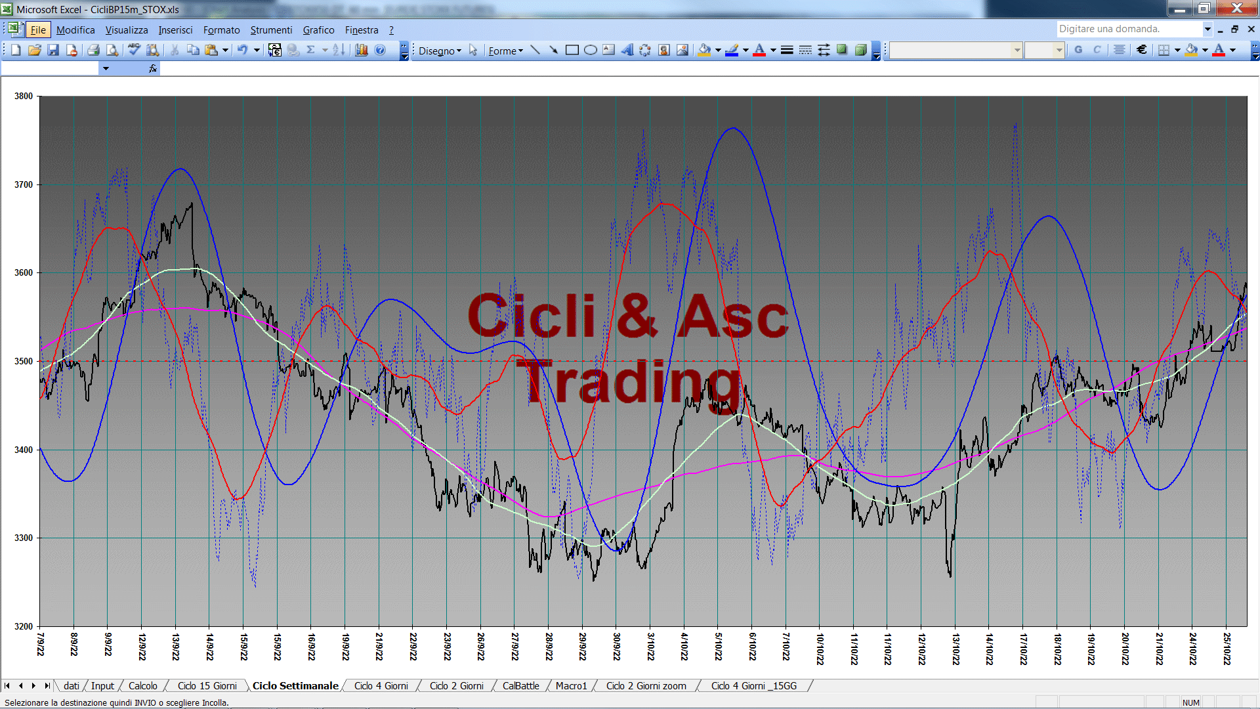
Task: Apply Shadow Style from drawing toolbar
Action: (842, 50)
